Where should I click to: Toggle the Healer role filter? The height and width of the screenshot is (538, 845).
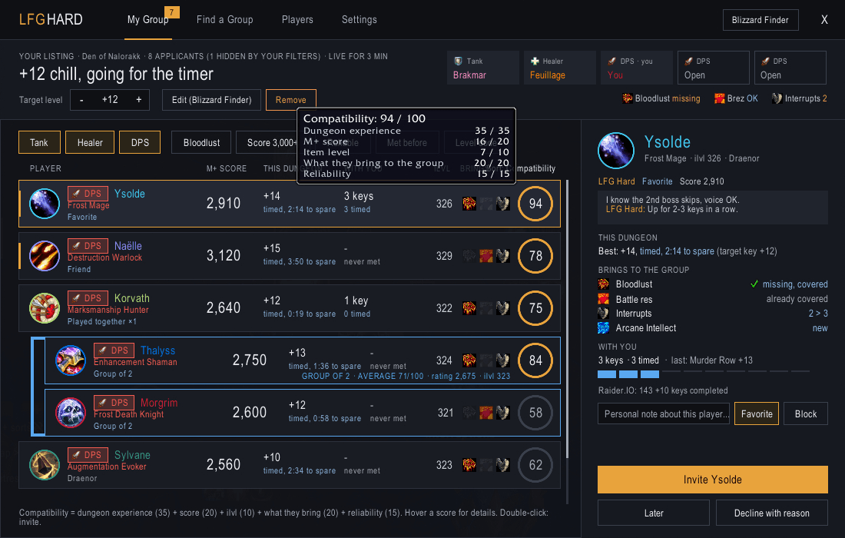89,142
